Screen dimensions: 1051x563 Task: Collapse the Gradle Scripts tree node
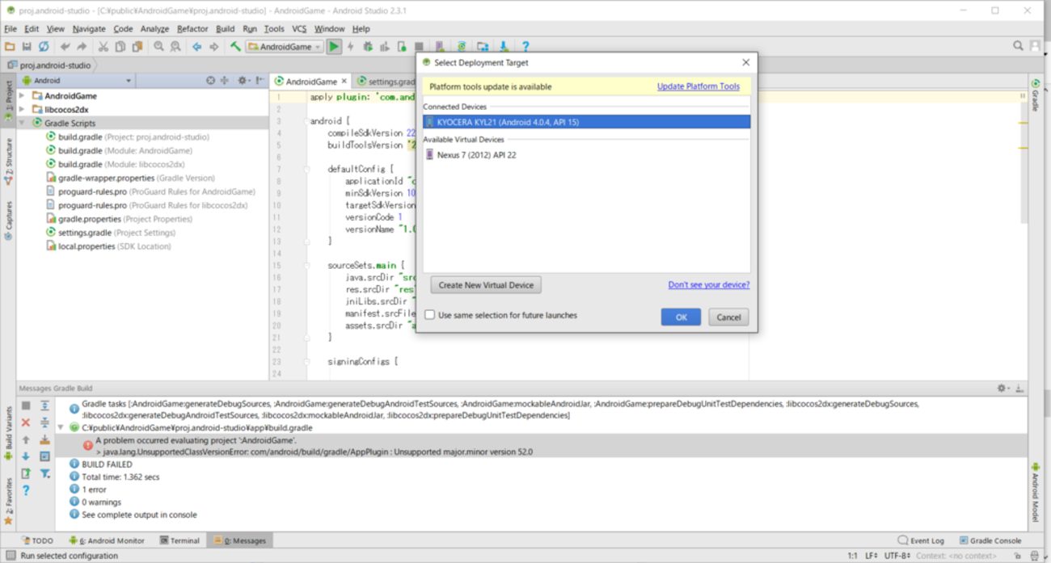click(x=22, y=124)
